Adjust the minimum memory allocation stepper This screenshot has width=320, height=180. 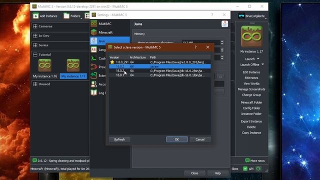(222, 42)
